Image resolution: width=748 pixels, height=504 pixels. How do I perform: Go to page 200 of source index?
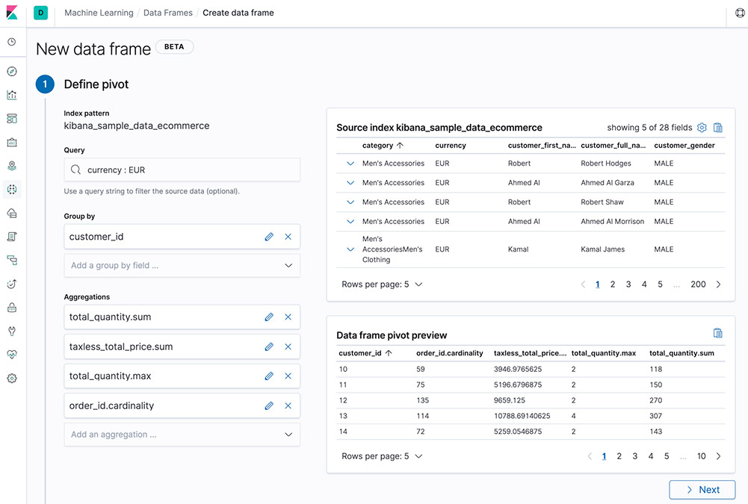[698, 284]
